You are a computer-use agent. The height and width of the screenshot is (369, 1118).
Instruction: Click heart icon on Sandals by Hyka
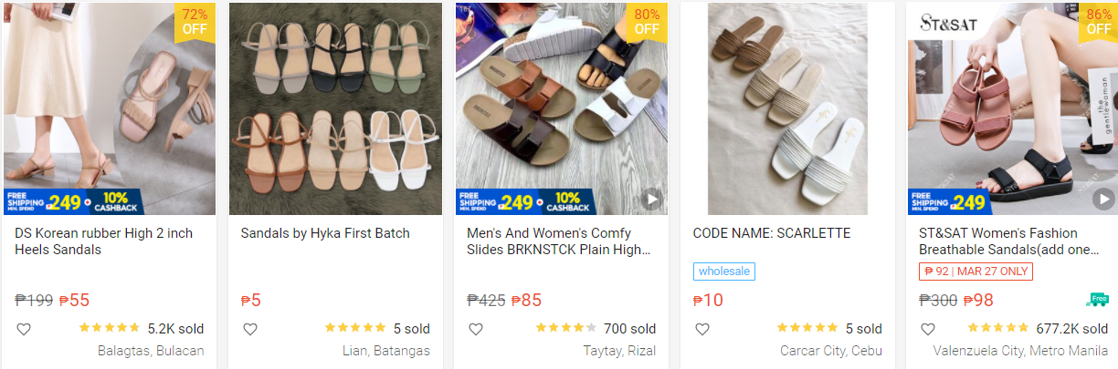coord(249,329)
